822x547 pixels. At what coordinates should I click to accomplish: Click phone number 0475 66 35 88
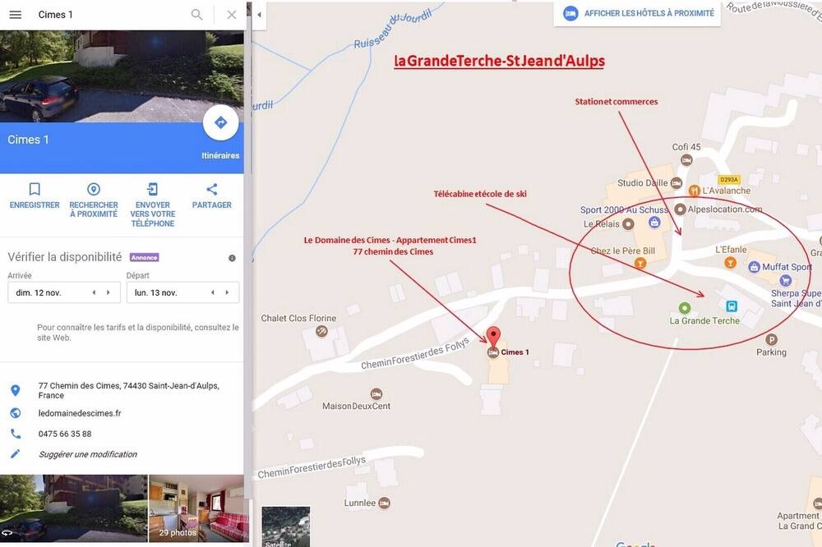[x=65, y=434]
